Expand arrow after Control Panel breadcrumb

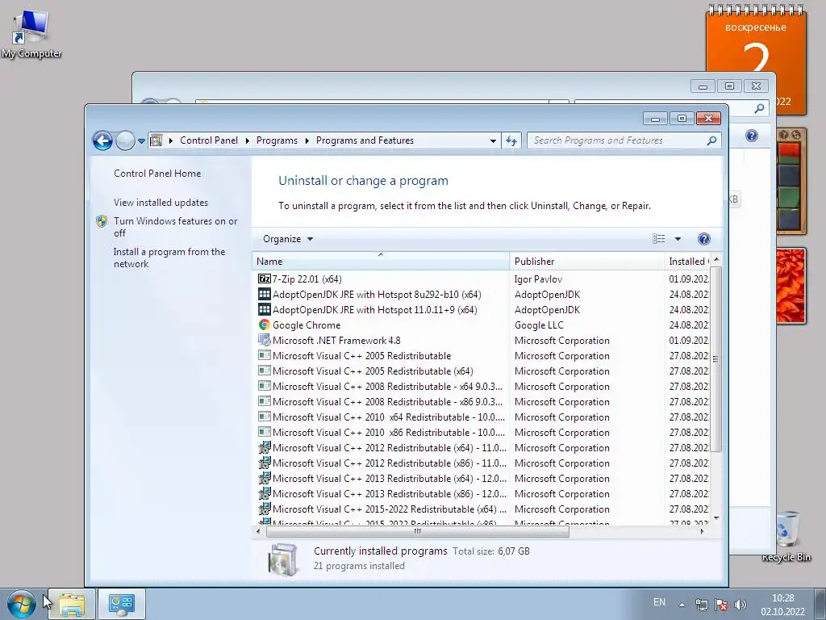pyautogui.click(x=247, y=140)
